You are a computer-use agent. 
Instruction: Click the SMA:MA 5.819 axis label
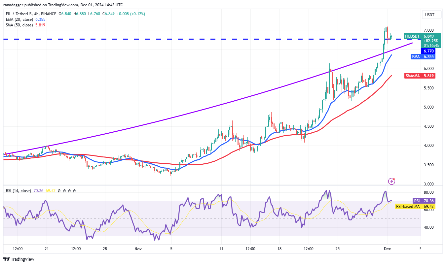point(420,76)
